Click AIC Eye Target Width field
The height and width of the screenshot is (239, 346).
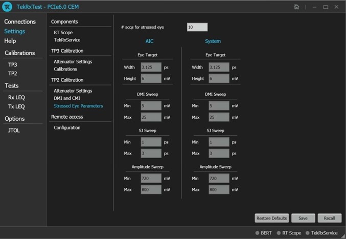click(151, 67)
